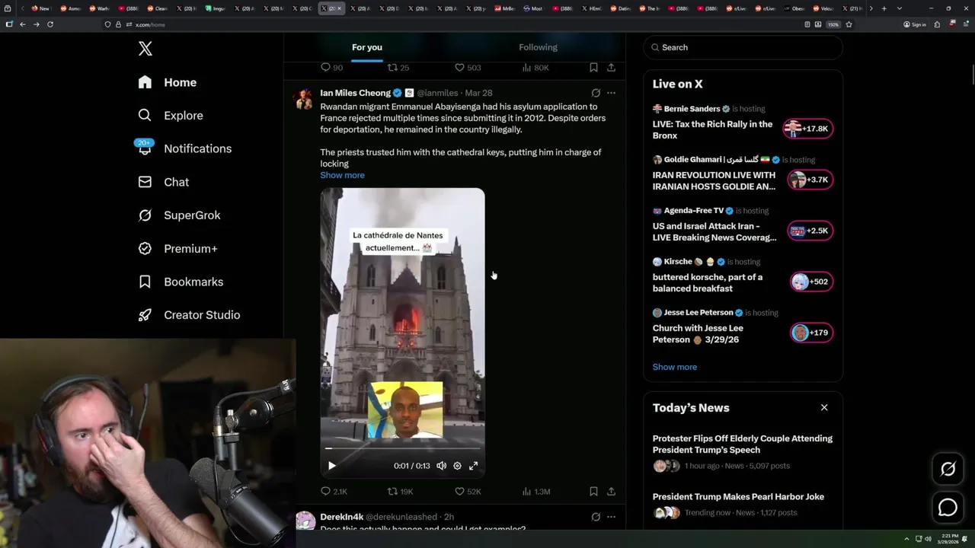Bookmark the Ian Miles Cheong post

coord(593,492)
